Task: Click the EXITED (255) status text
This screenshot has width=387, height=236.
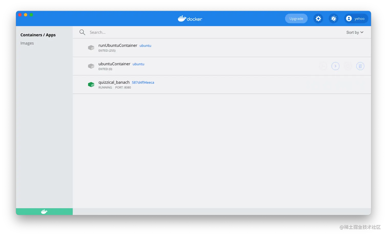Action: point(107,51)
